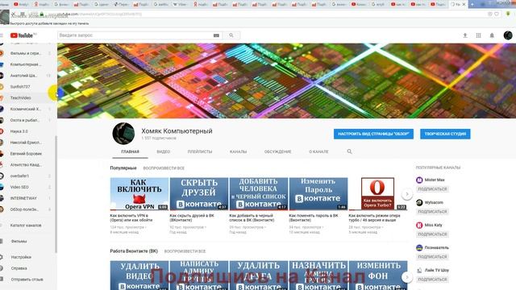This screenshot has width=516, height=290.
Task: Click the browser address bar
Action: (264, 14)
